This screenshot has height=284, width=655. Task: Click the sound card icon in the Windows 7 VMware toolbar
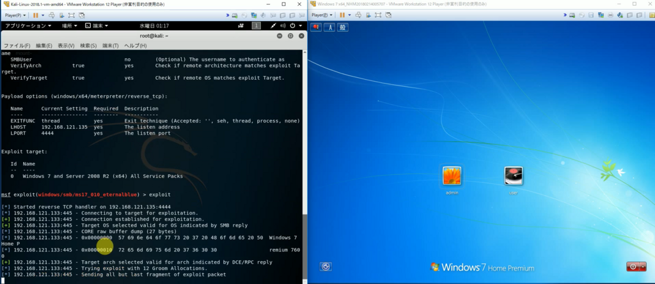point(620,15)
